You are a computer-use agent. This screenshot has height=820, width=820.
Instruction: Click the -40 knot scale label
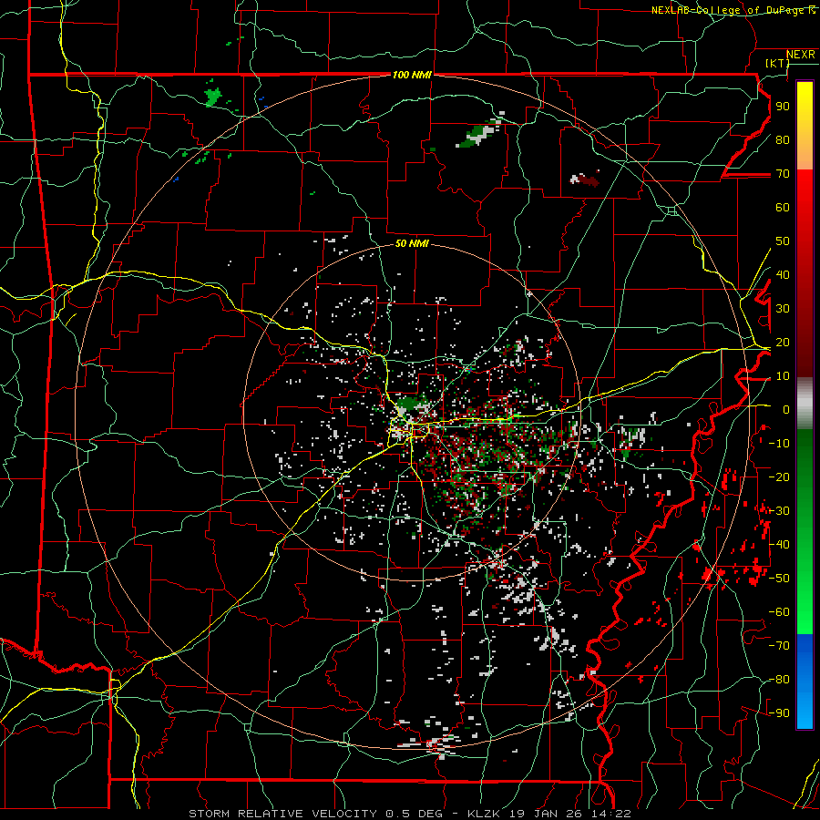[x=779, y=545]
